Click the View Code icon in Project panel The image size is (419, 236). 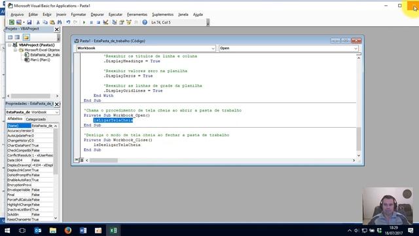[x=10, y=37]
